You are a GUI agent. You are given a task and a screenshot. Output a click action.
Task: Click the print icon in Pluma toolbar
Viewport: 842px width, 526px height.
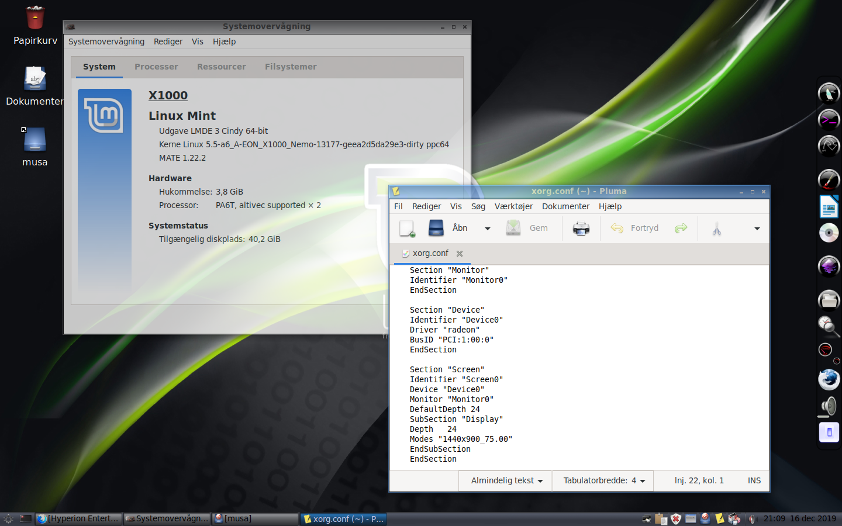[x=581, y=229]
